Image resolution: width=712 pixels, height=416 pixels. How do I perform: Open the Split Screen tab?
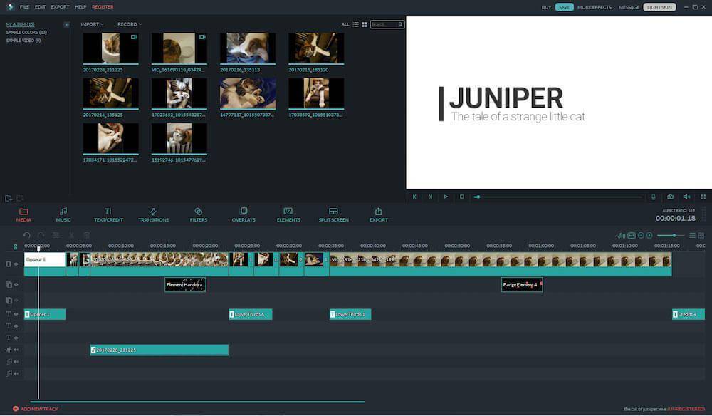point(333,214)
